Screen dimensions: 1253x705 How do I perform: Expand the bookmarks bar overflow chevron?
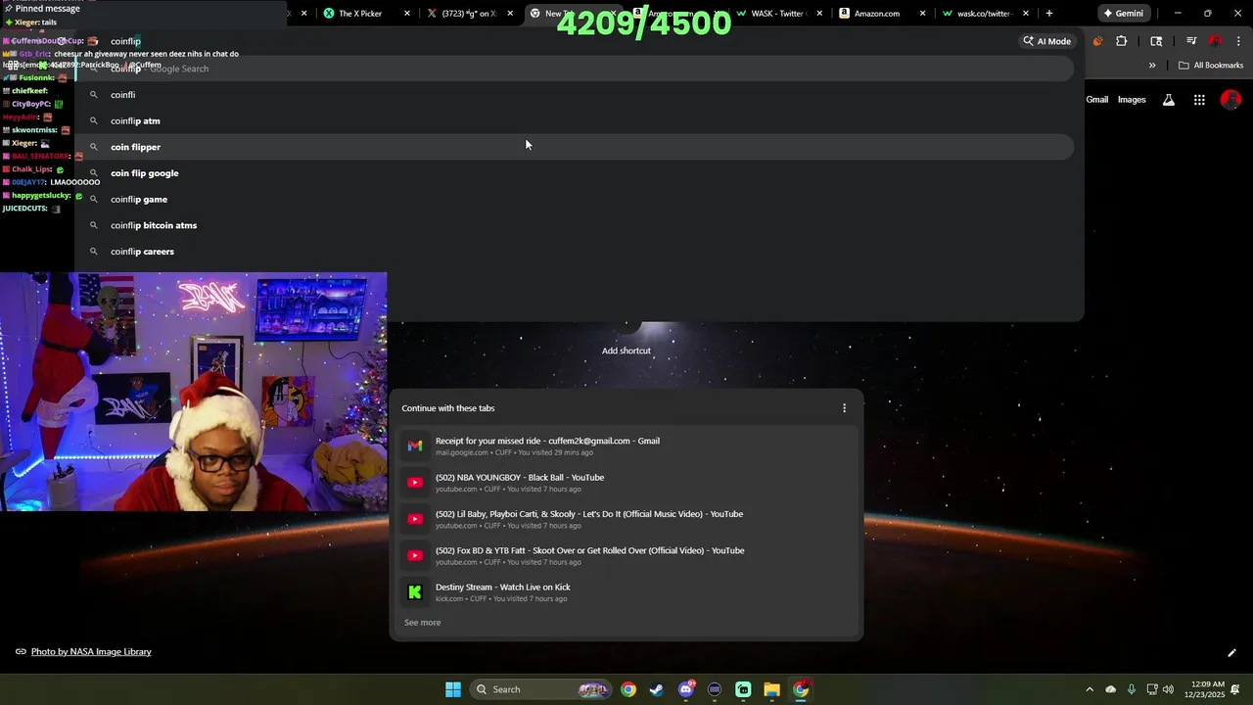[x=1152, y=66]
